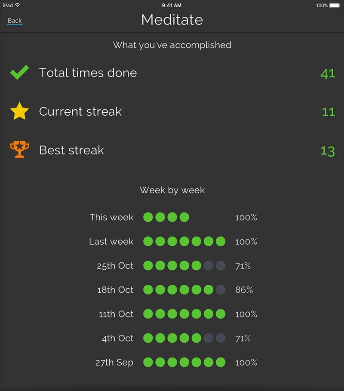Tap the grey dot in 18th Oct row
The image size is (344, 391).
(221, 290)
